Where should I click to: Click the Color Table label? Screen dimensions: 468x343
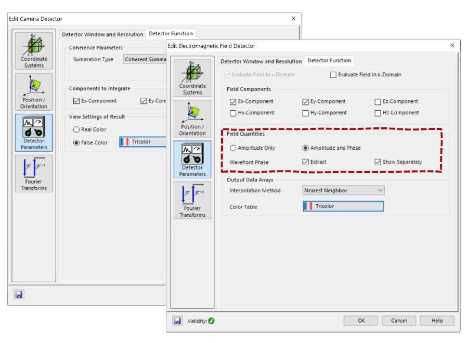[243, 207]
